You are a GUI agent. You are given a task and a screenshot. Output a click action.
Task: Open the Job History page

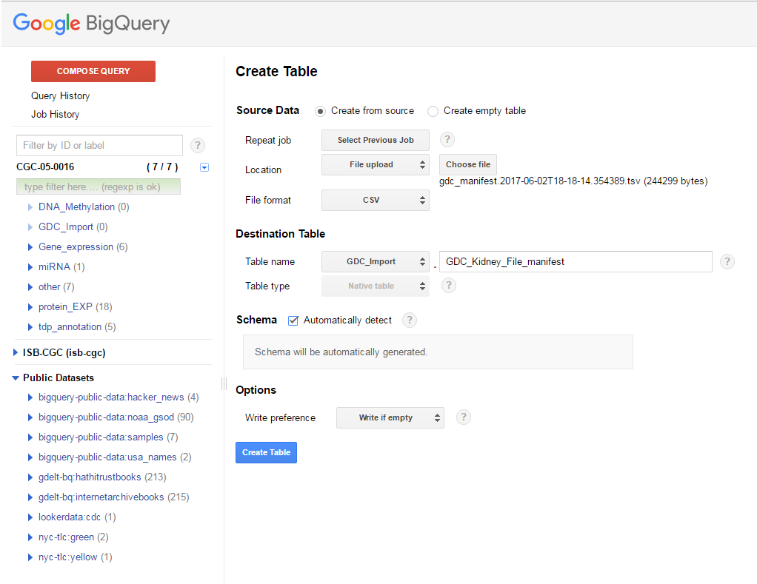(56, 114)
